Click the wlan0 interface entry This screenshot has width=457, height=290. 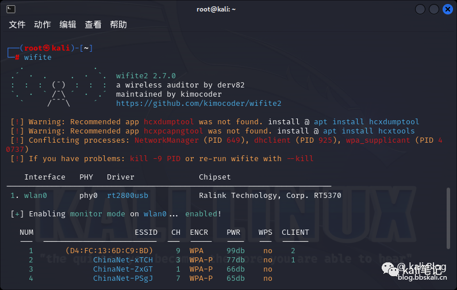pos(35,196)
